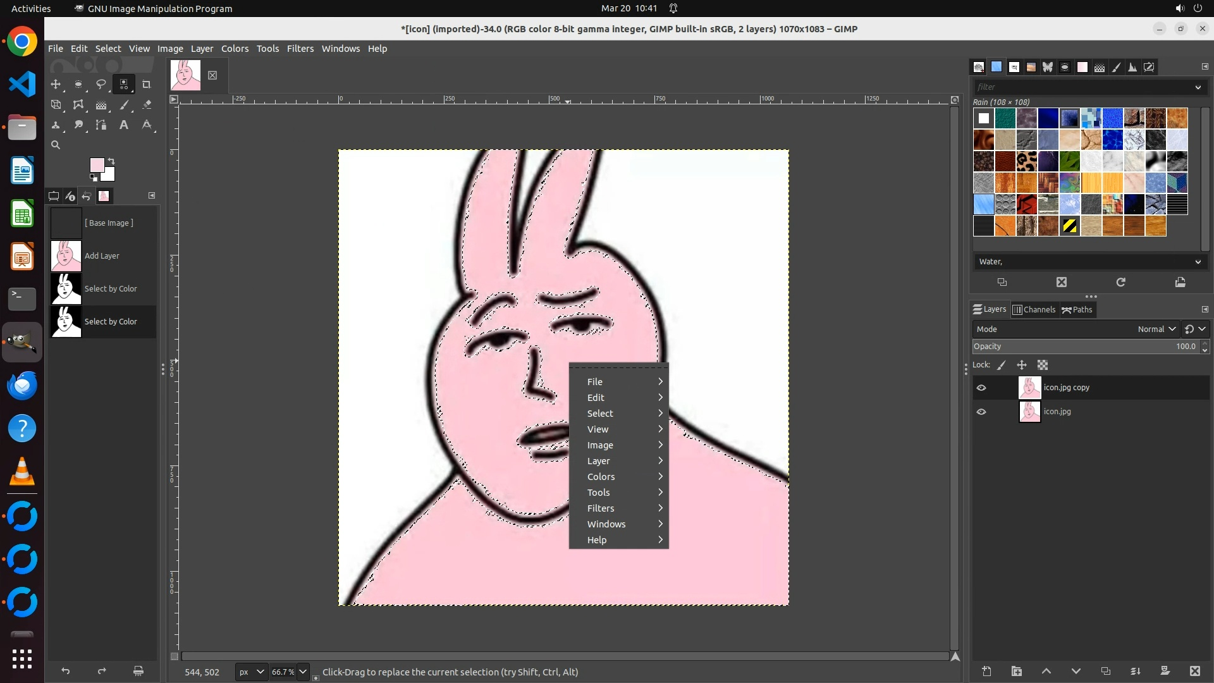This screenshot has height=683, width=1214.
Task: Choose the Eraser tool
Action: (x=147, y=105)
